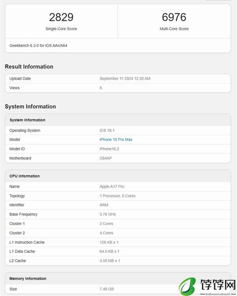Click the large System Information section heading
Viewport: 237px width, 296px height.
tap(30, 107)
